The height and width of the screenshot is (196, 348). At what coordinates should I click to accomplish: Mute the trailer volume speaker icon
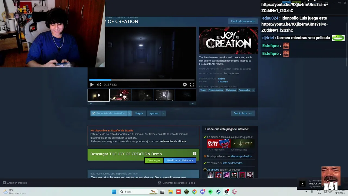click(99, 85)
